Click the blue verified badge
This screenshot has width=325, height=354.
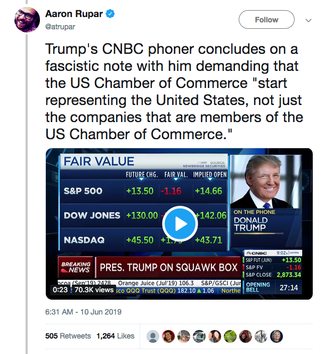tap(110, 13)
